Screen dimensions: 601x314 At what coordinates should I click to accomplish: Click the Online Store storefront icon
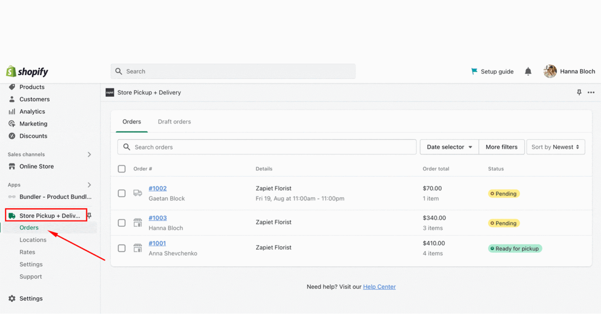(12, 166)
